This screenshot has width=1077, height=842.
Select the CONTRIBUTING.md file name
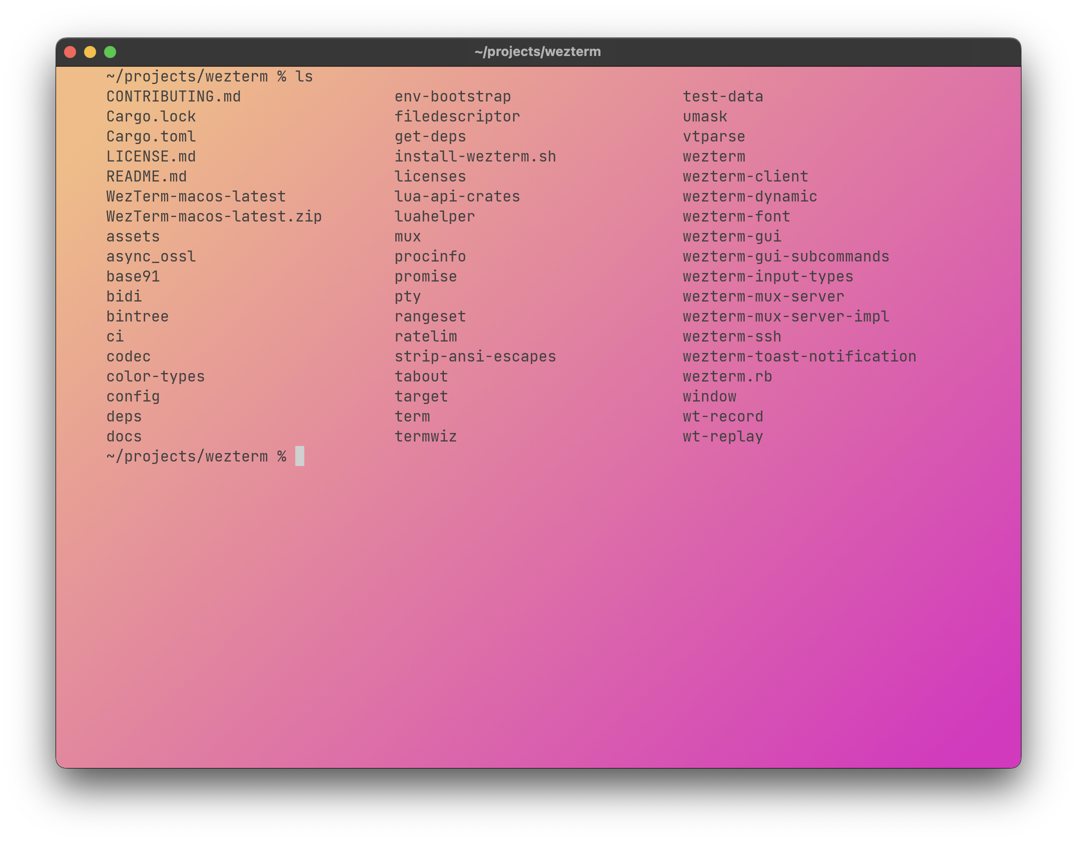(174, 96)
